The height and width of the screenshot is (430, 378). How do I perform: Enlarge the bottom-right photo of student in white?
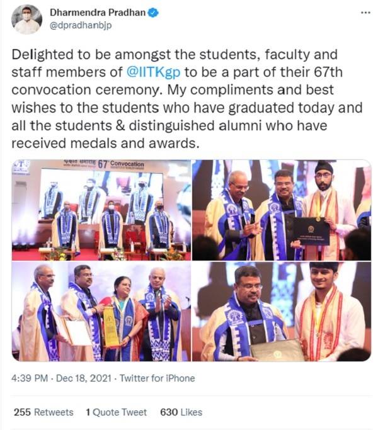[282, 312]
